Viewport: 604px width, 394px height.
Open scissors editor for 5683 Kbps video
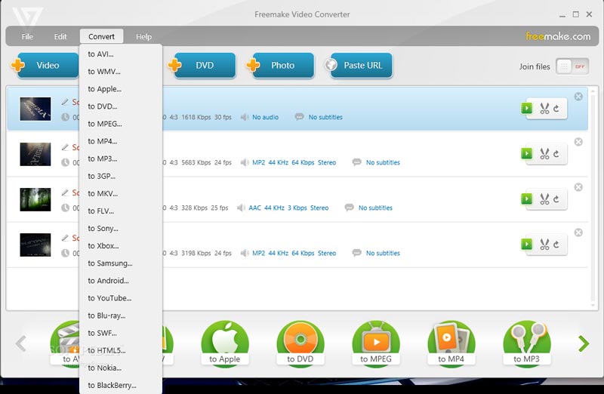pos(544,154)
